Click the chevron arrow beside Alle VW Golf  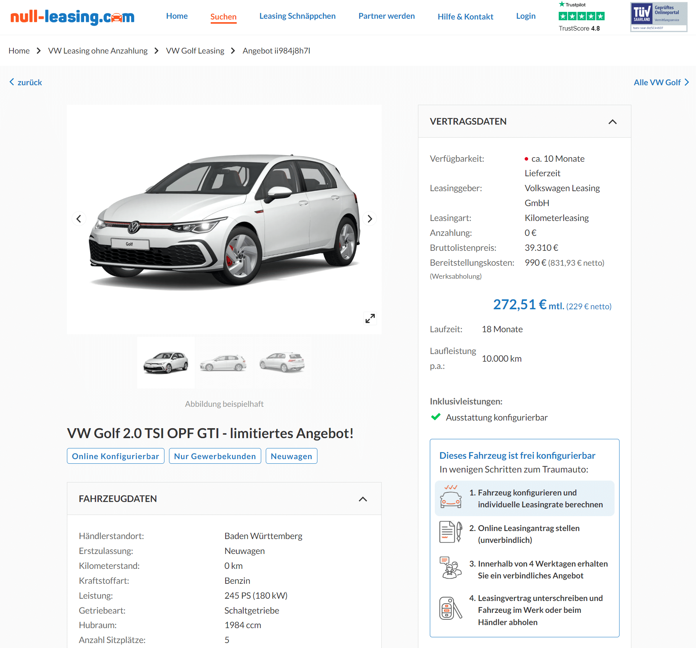point(686,82)
